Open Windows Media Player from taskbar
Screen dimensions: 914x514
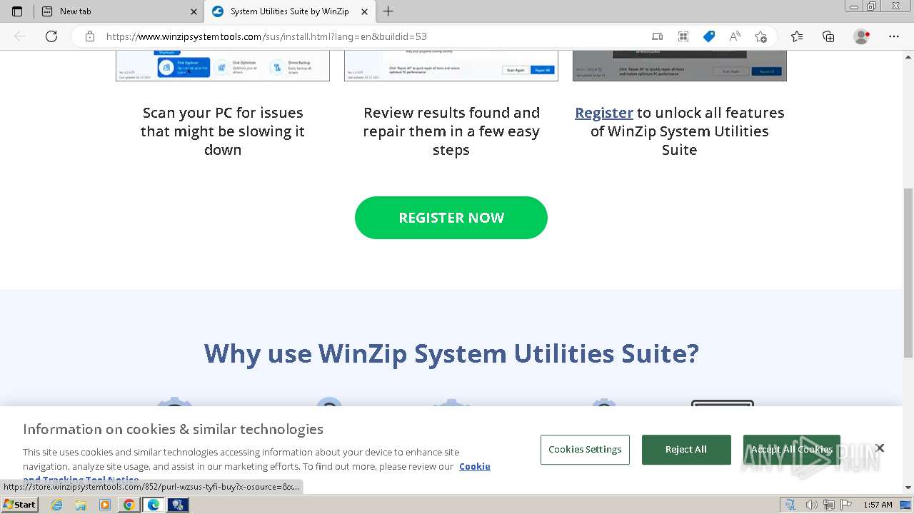(105, 505)
